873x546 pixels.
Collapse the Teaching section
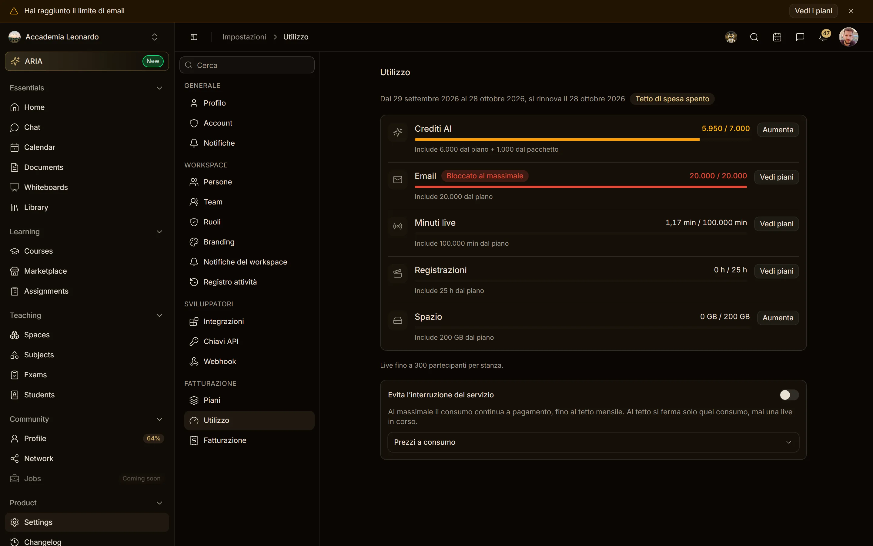point(159,315)
